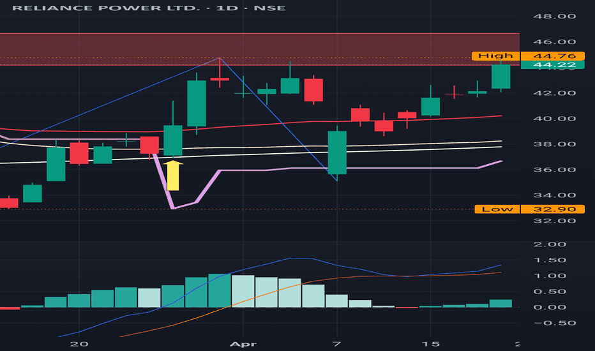Click the current price label 44.22
Screen dimensions: 595x351
552,65
